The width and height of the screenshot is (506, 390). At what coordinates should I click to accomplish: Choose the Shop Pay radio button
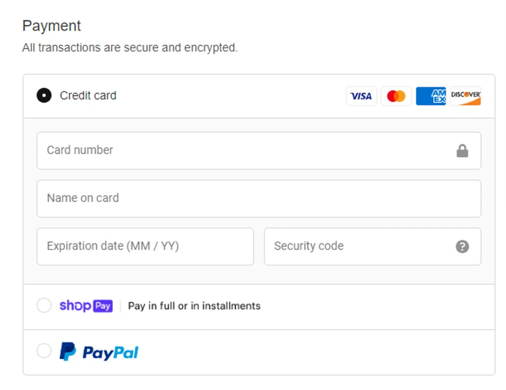coord(44,306)
